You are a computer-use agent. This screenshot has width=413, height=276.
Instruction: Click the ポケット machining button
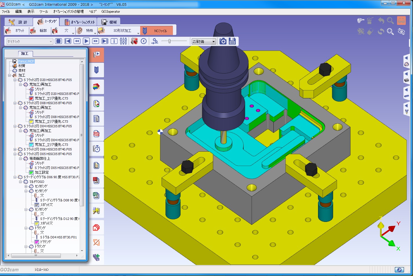(x=16, y=31)
